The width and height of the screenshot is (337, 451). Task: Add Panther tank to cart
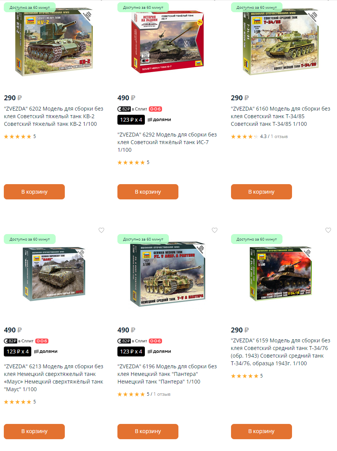[148, 432]
